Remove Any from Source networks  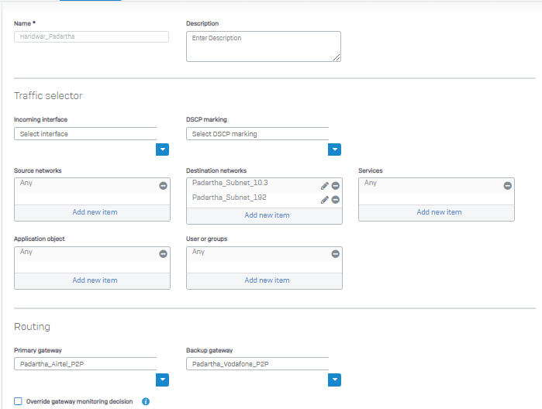click(163, 186)
